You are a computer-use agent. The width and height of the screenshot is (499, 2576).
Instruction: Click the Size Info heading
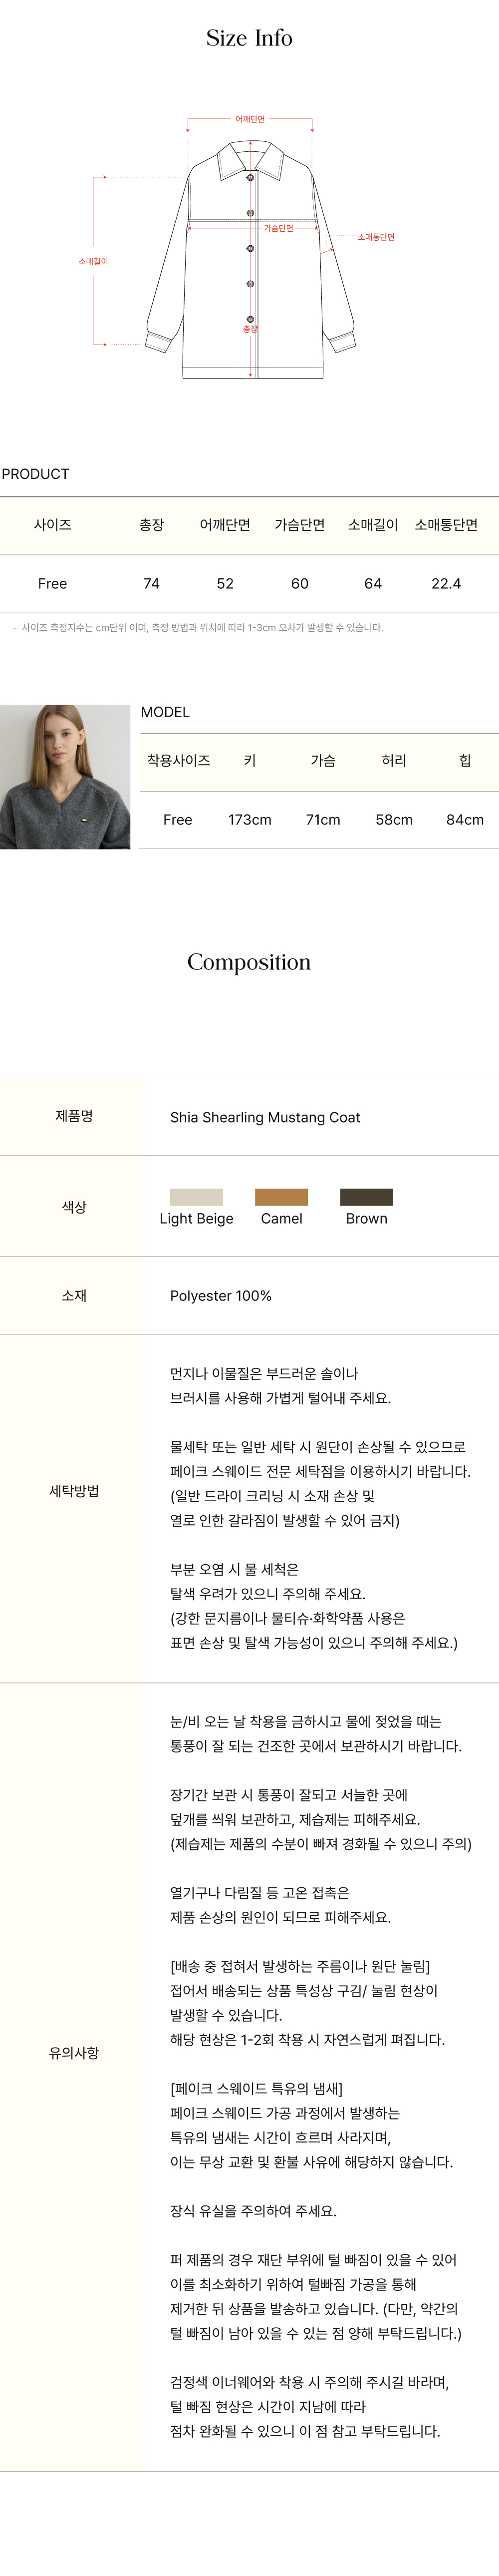[249, 39]
